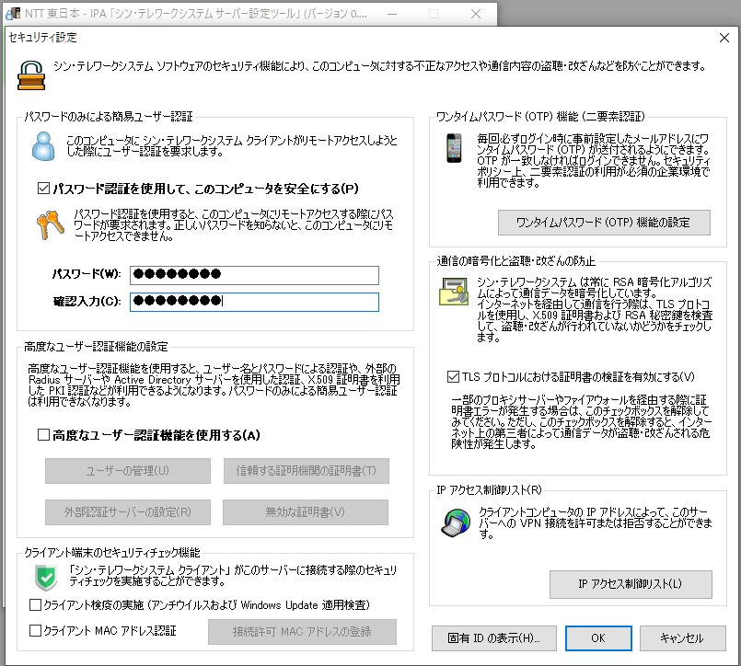Click 接続許可 MAC アドレスの登録 button
The height and width of the screenshot is (666, 741).
click(303, 632)
